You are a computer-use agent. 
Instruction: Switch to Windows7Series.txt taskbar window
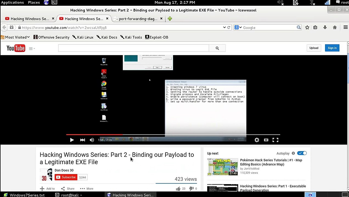(x=24, y=195)
